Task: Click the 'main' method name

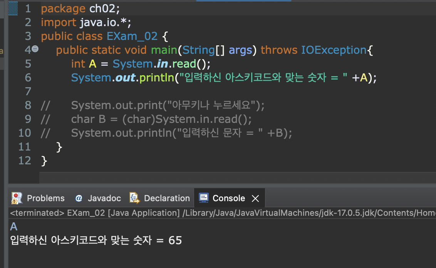Action: [x=164, y=50]
